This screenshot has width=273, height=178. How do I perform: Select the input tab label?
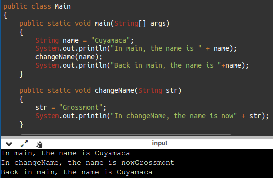(x=160, y=143)
